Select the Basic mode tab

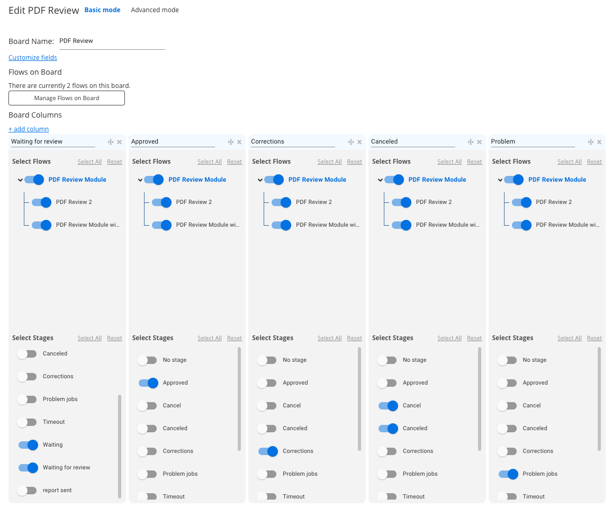pos(102,10)
